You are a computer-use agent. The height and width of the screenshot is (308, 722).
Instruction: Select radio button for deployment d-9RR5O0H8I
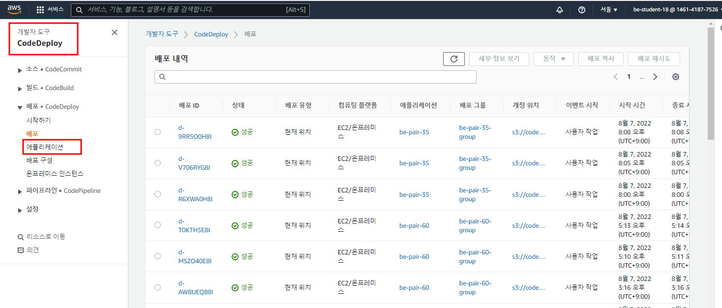click(x=157, y=132)
